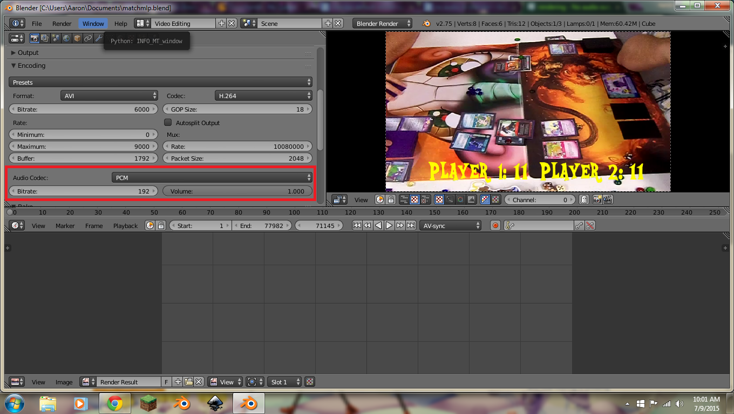Select Image Preview display mode checker icon
Viewport: 734px width, 414px height.
(439, 199)
